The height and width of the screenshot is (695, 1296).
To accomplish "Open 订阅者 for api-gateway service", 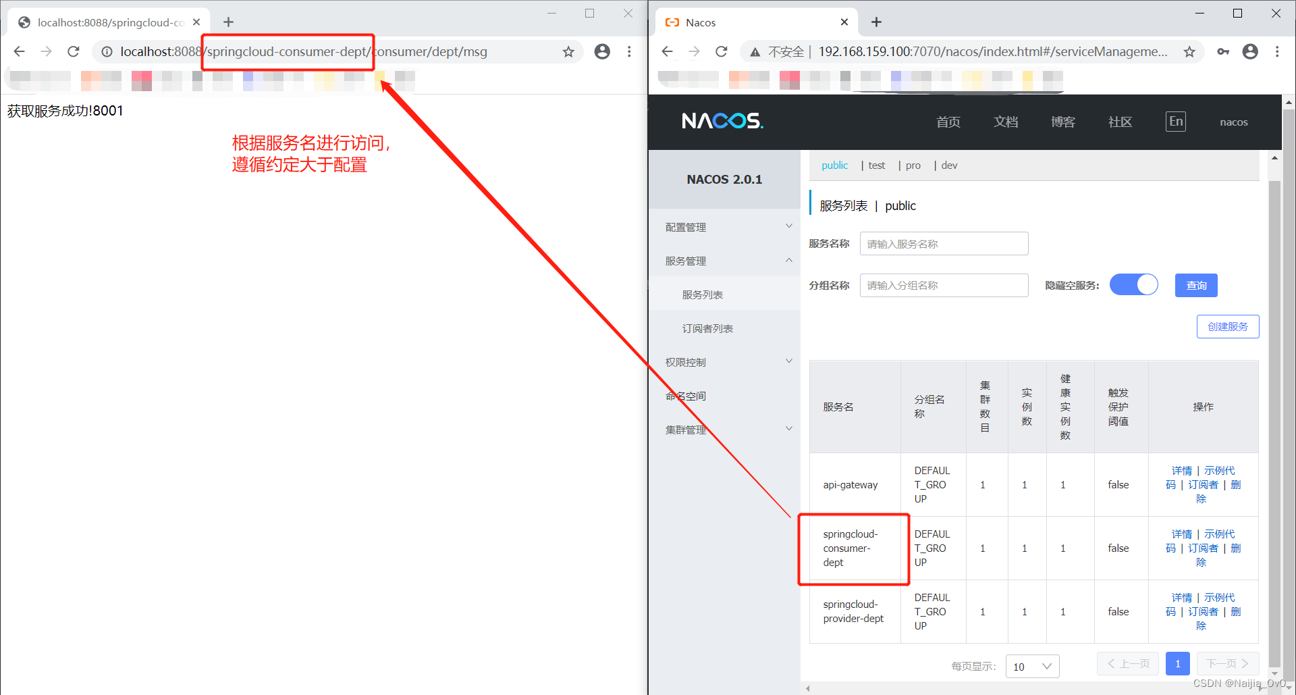I will point(1203,485).
